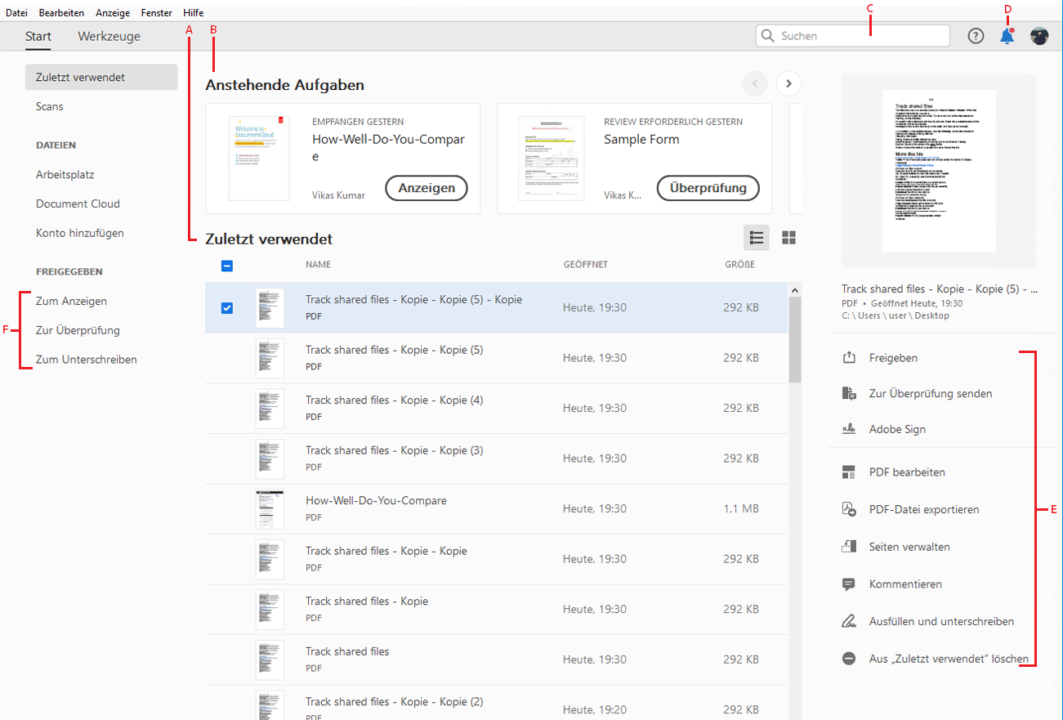
Task: Click Konto hinzufügen in sidebar
Action: pos(80,233)
